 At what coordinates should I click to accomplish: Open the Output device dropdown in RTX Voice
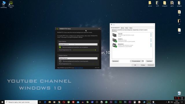(x=78, y=58)
